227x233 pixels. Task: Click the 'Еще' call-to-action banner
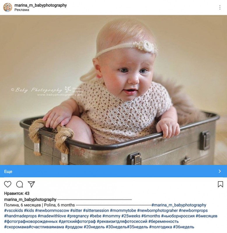point(113,171)
